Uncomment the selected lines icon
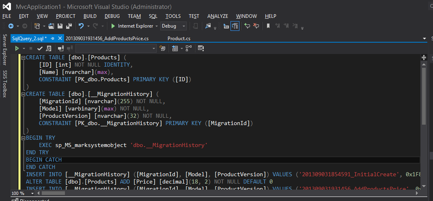The height and width of the screenshot is (201, 433). pyautogui.click(x=256, y=26)
